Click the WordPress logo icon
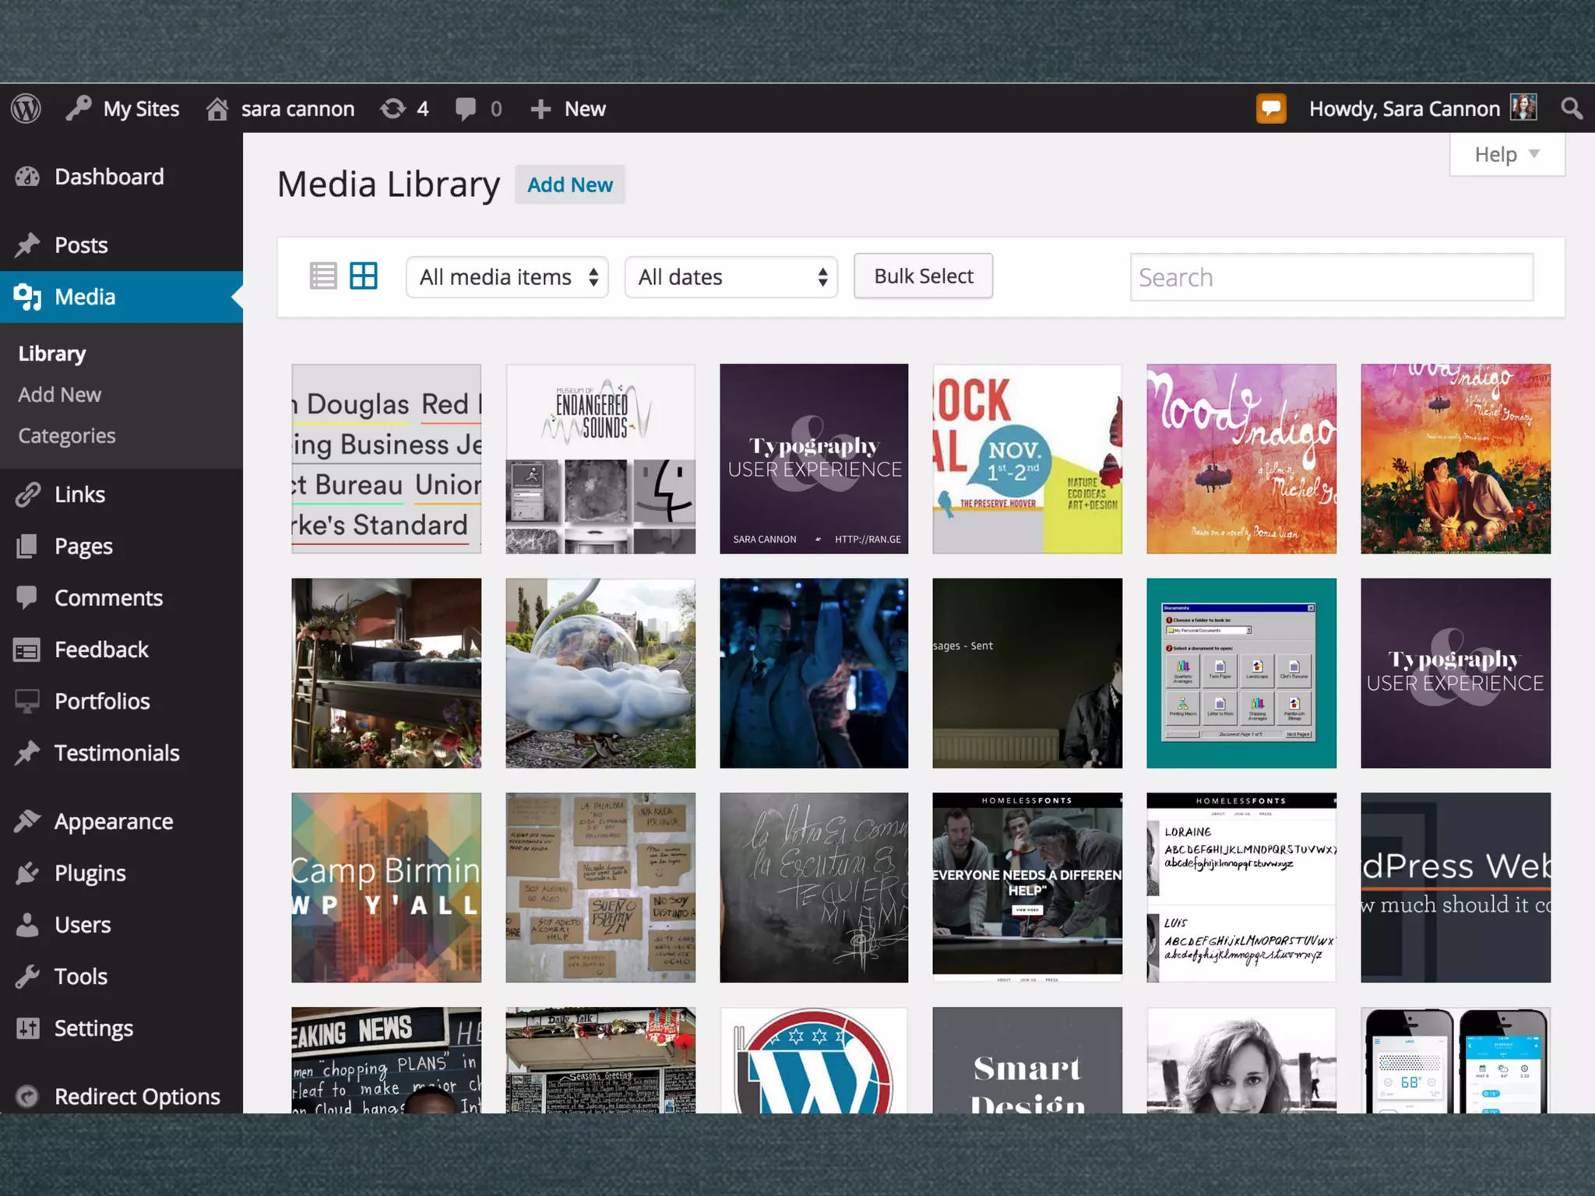The height and width of the screenshot is (1196, 1595). tap(26, 108)
